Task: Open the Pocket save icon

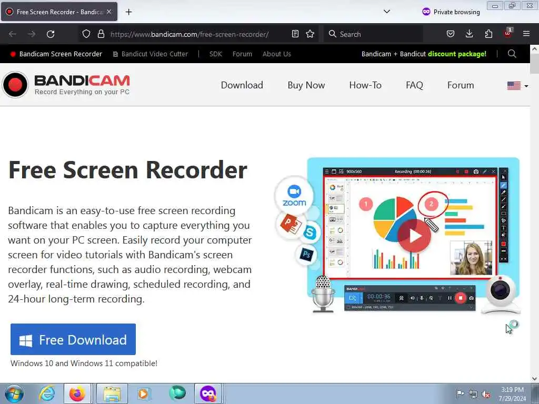Action: click(451, 34)
